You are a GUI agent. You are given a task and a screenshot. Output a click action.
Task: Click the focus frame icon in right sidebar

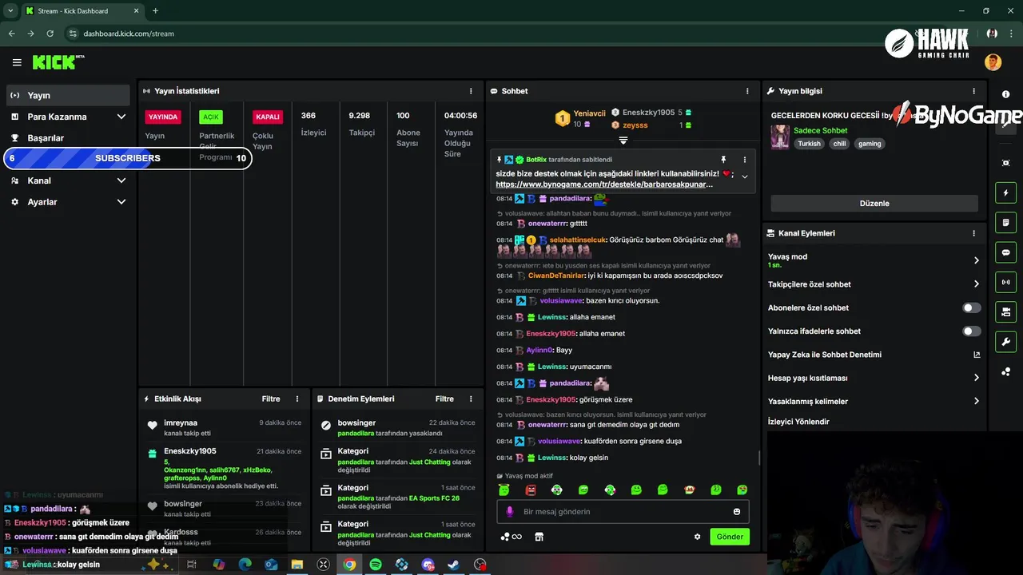(x=1005, y=163)
